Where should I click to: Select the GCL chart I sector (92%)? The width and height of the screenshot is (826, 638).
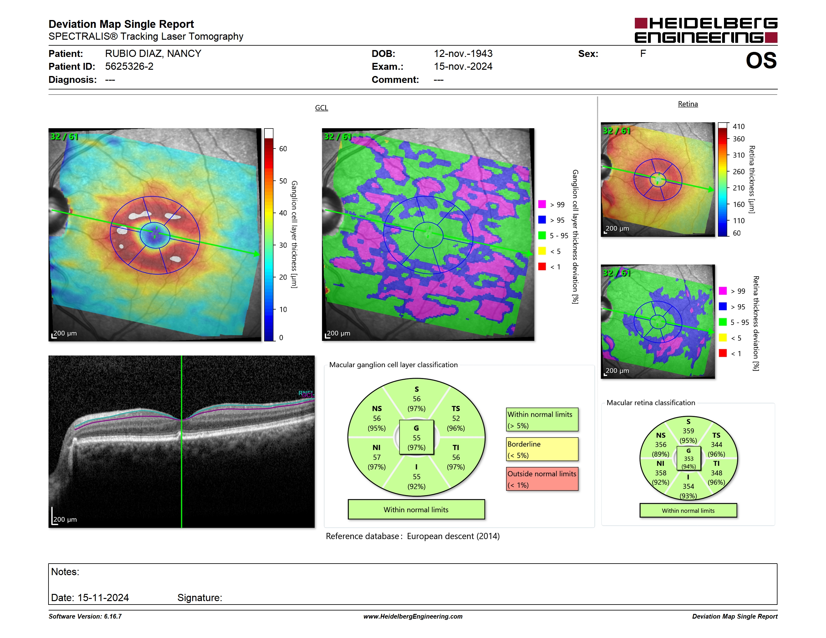point(416,486)
